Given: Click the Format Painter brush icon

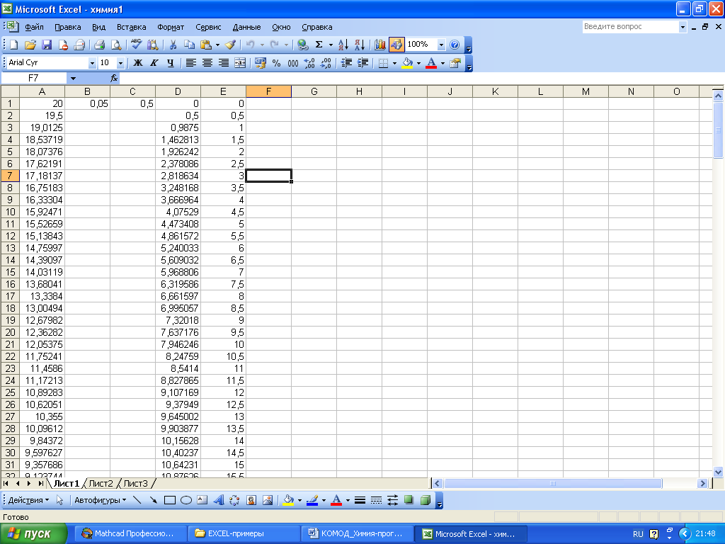Looking at the screenshot, I should point(230,45).
